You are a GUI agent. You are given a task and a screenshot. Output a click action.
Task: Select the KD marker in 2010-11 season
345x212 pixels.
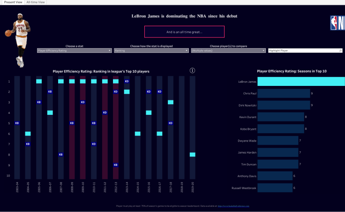pyautogui.click(x=94, y=144)
